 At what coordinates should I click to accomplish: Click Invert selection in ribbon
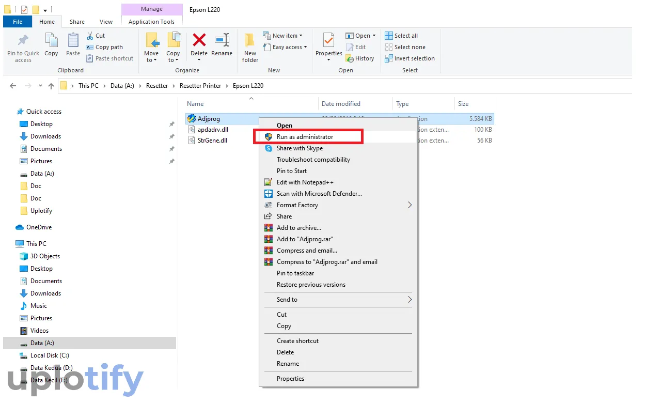pos(410,58)
